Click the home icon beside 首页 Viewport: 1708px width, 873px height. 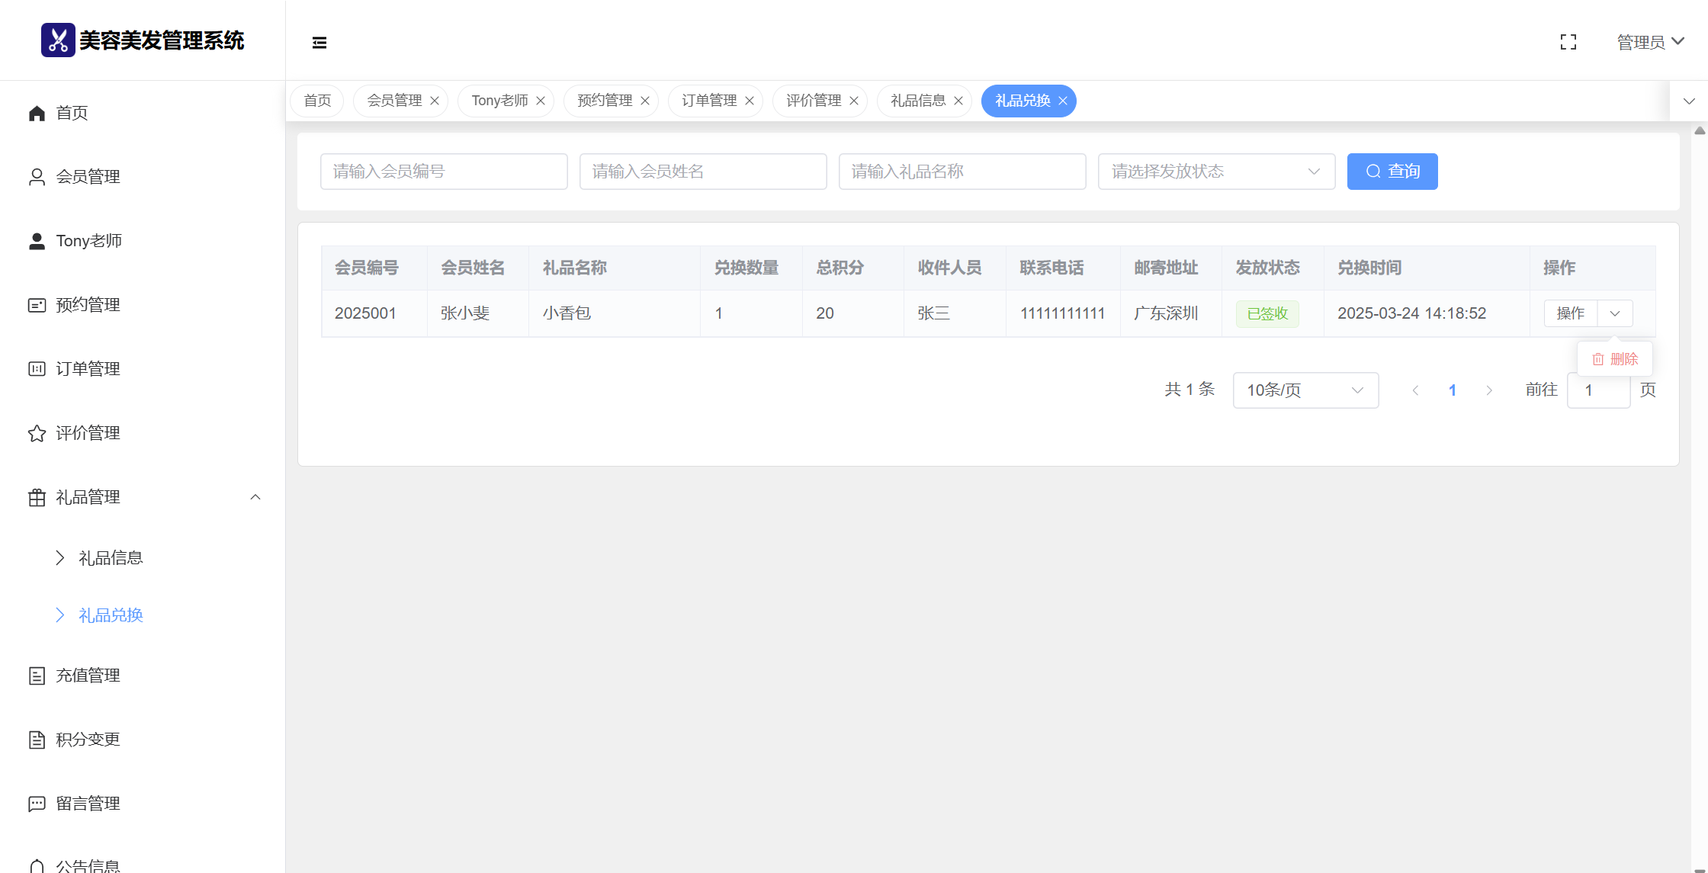tap(37, 113)
